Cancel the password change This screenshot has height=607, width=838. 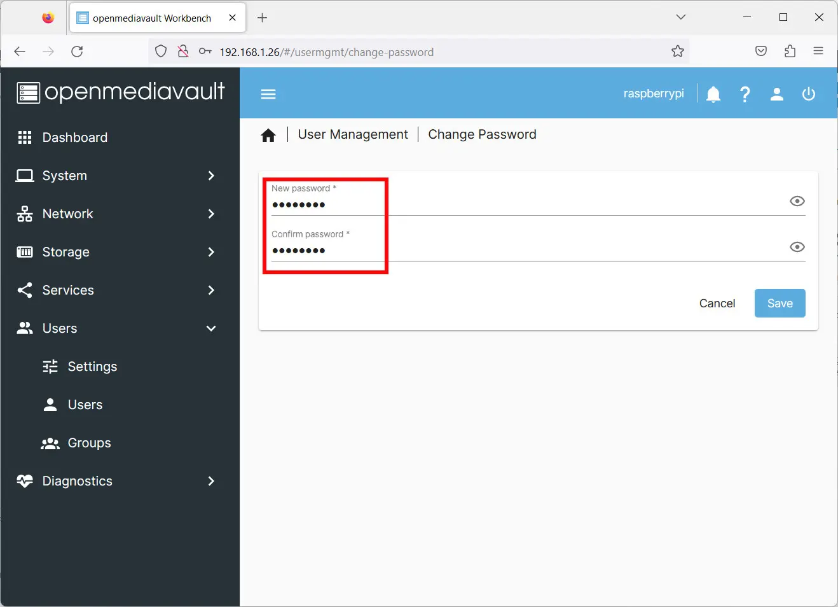click(717, 303)
